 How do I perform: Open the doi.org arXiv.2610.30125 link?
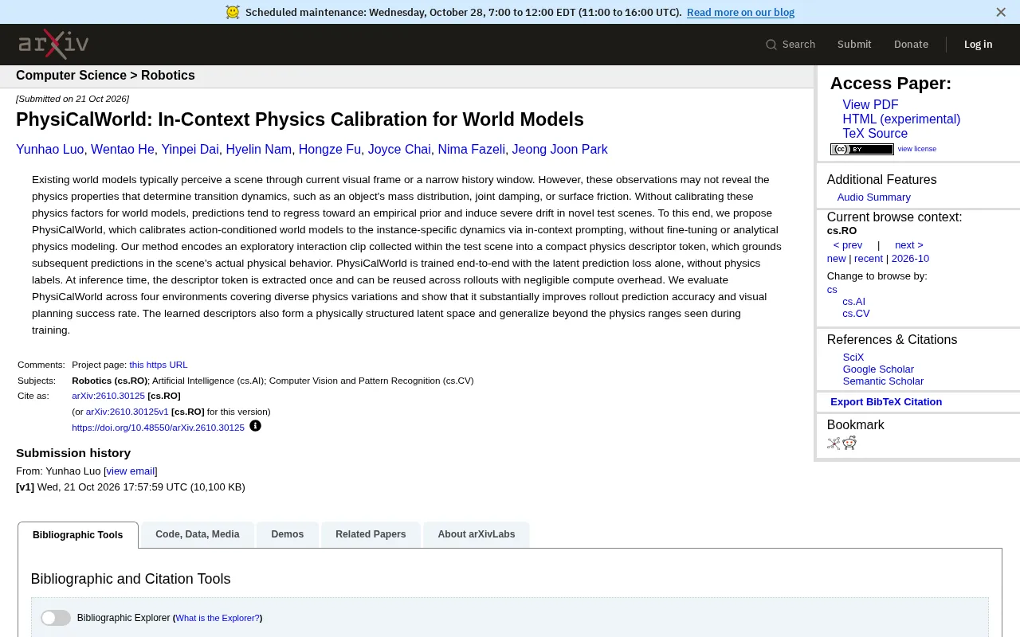(x=158, y=428)
